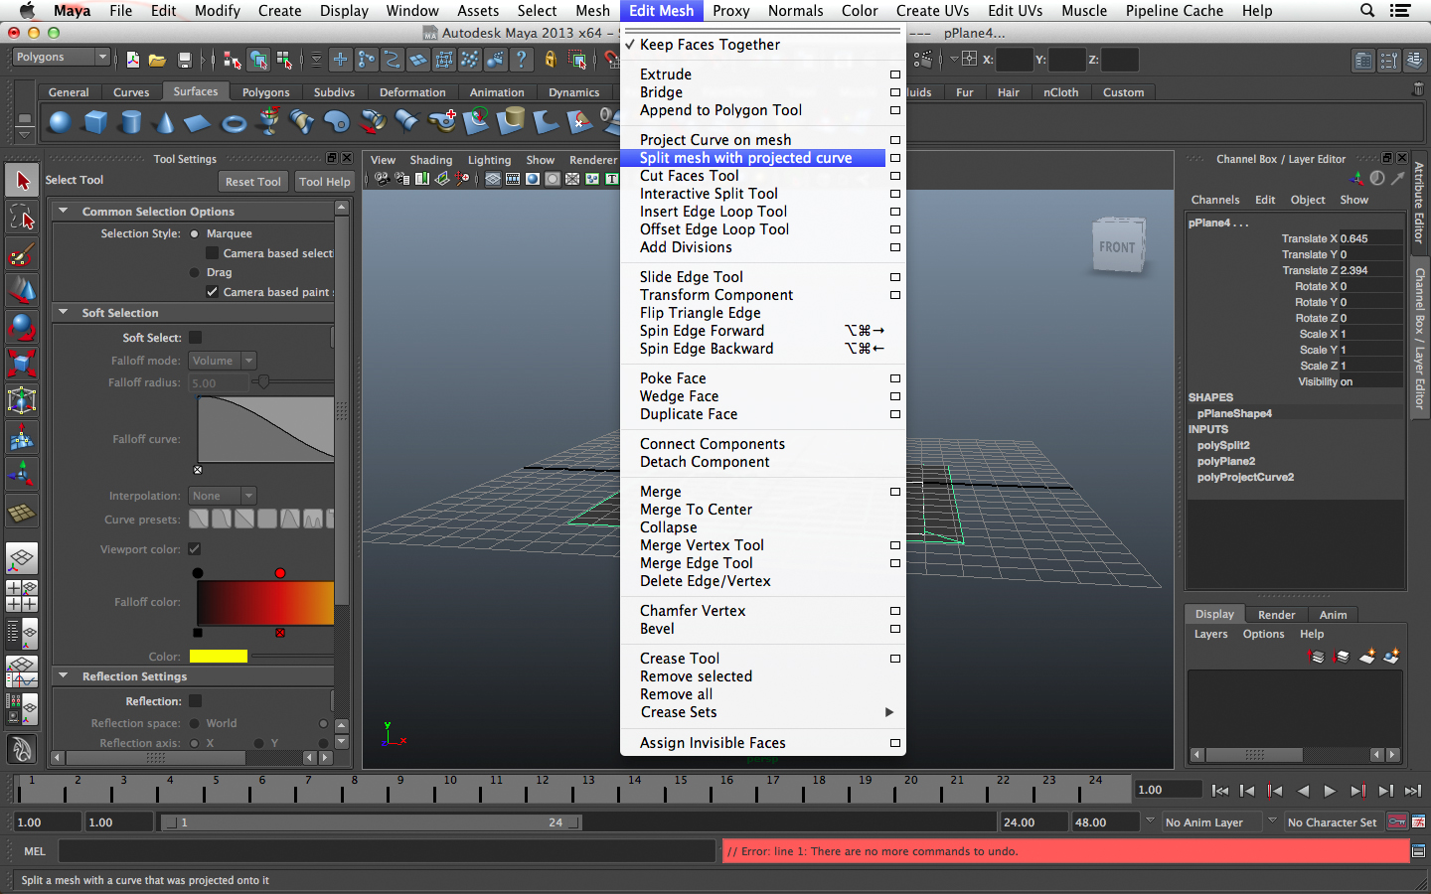
Task: Select the Drag selection style
Action: click(x=195, y=272)
